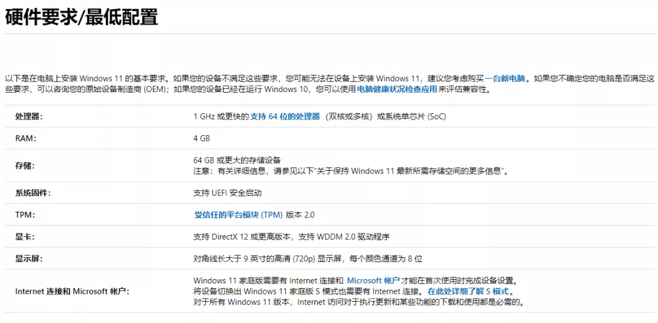
Task: Open the 支持 64 位的处理器 link
Action: (285, 116)
